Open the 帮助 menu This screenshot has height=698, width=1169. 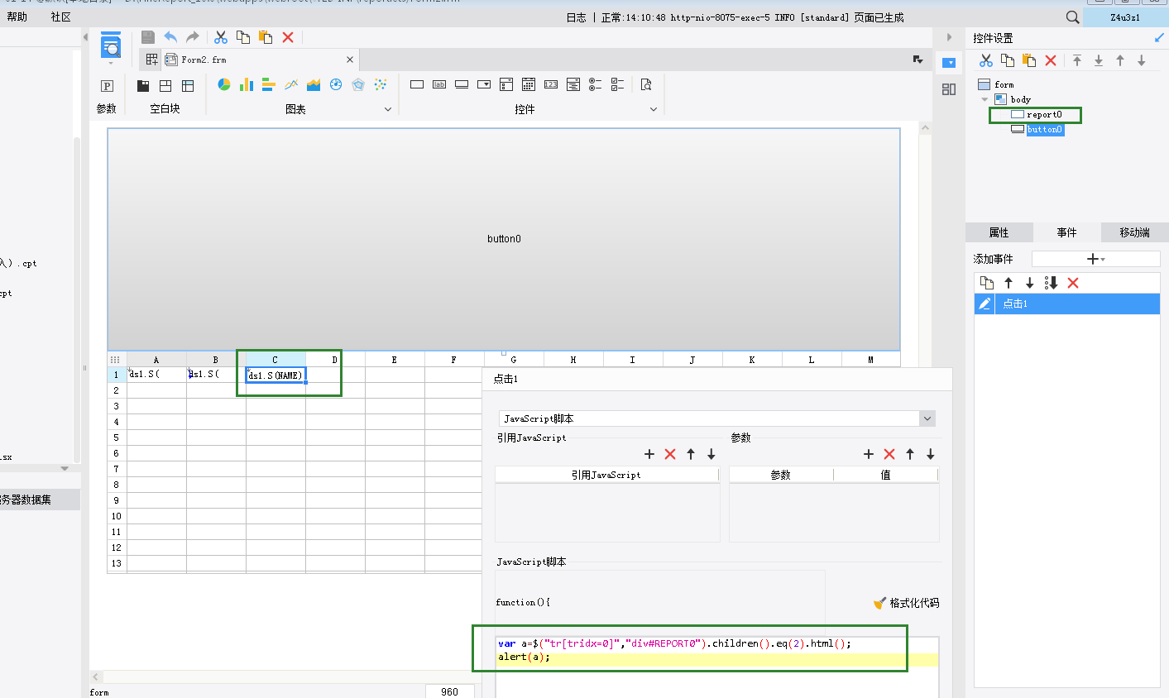point(17,17)
